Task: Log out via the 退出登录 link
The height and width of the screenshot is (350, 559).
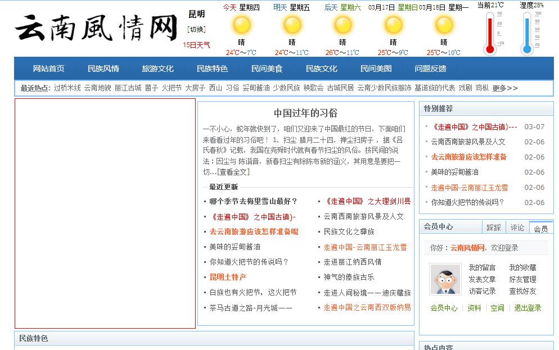Action: [527, 308]
